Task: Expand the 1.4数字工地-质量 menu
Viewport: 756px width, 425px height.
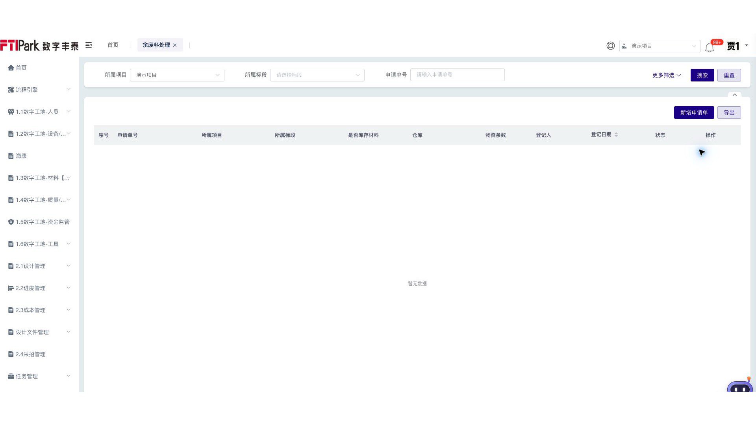Action: point(69,200)
